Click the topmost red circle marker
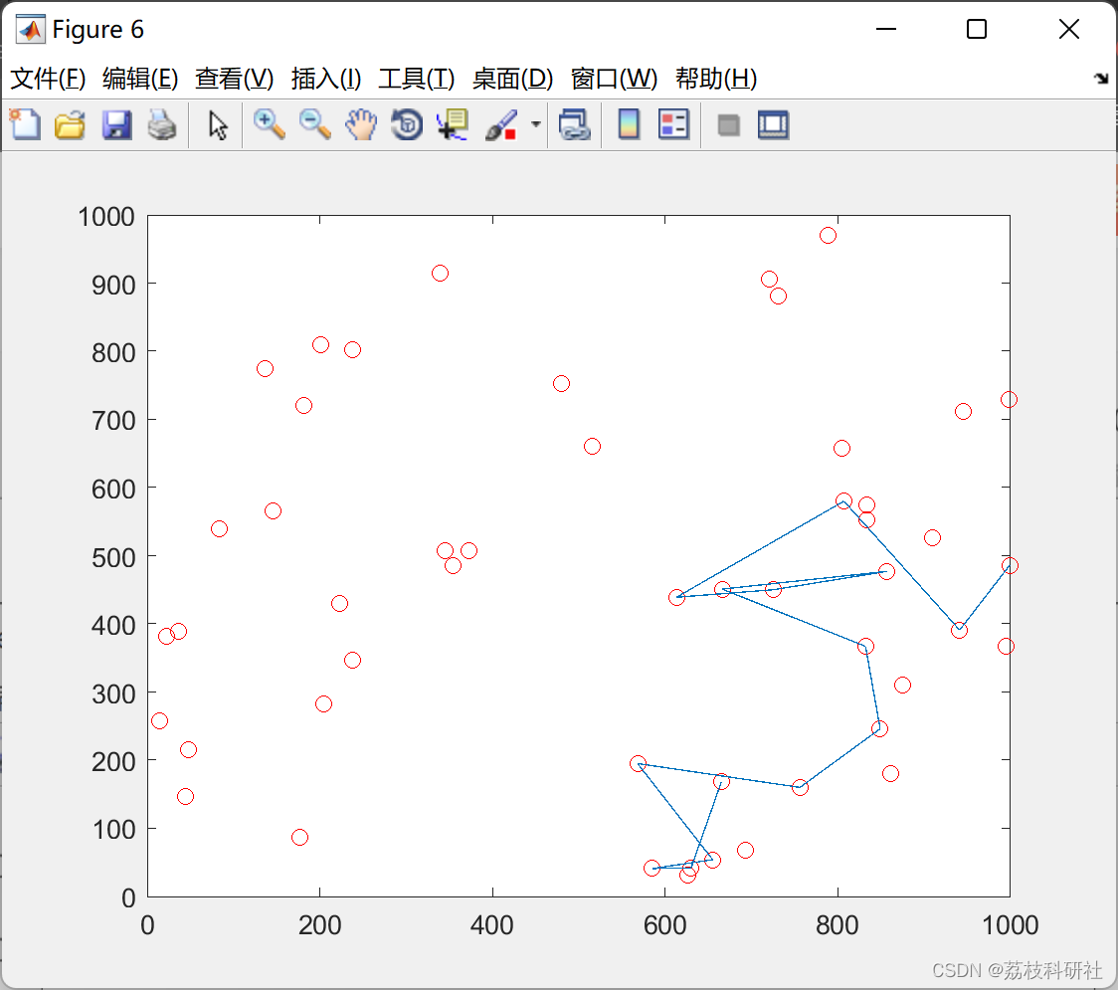 828,236
